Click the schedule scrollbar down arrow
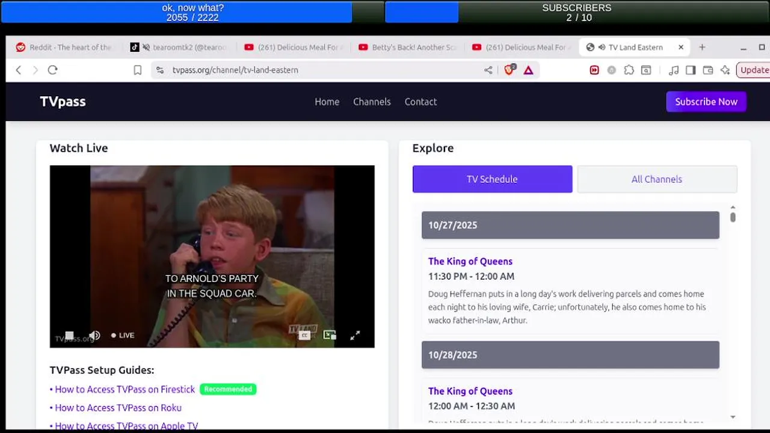The height and width of the screenshot is (433, 770). [x=733, y=416]
